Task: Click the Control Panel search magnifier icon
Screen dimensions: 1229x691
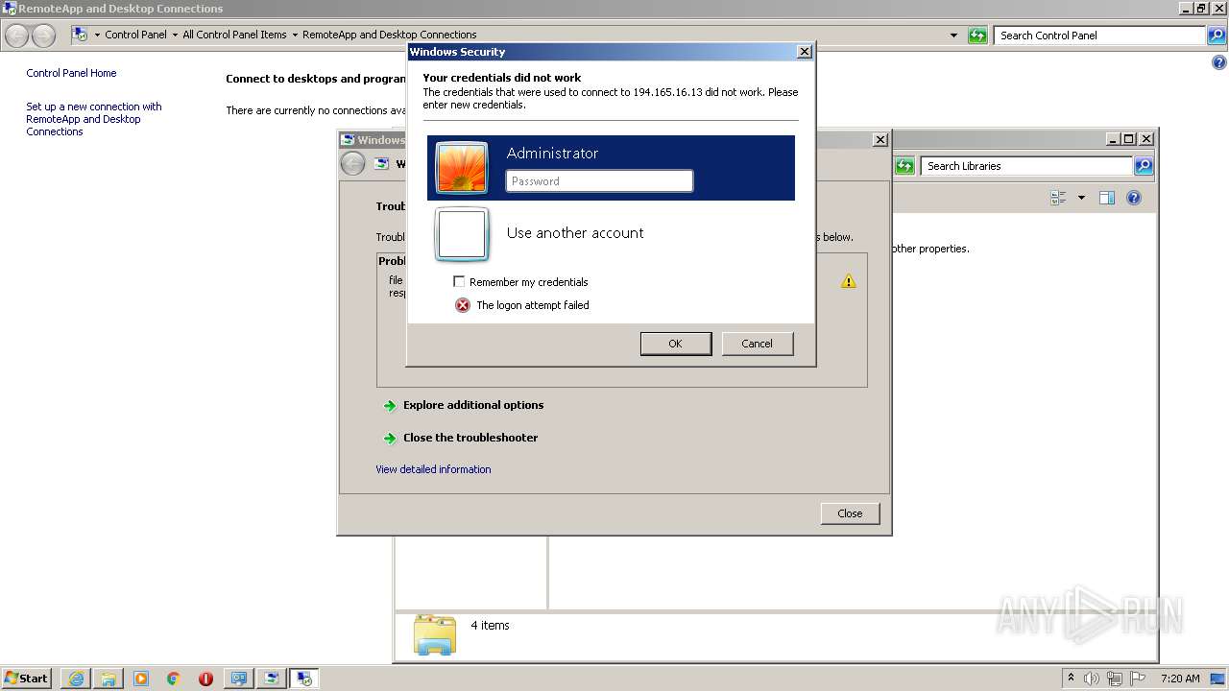Action: pos(1217,36)
